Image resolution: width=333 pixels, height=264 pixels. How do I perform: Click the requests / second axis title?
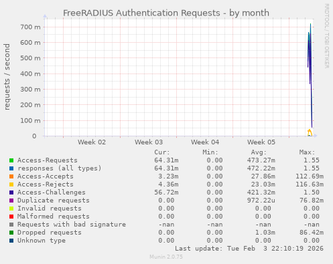[7, 77]
